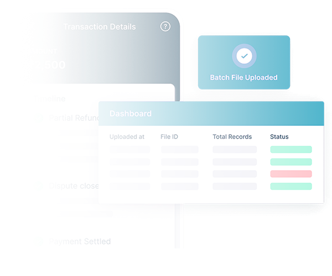Image resolution: width=332 pixels, height=276 pixels.
Task: Click second row green status badge
Action: (290, 162)
